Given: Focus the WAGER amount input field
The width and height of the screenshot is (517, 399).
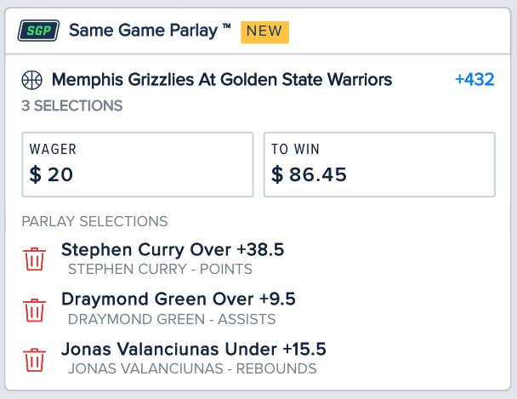Looking at the screenshot, I should pos(137,164).
